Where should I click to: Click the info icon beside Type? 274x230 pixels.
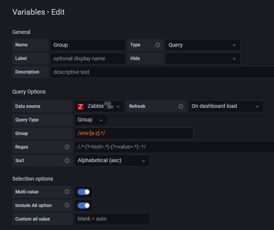click(x=158, y=45)
